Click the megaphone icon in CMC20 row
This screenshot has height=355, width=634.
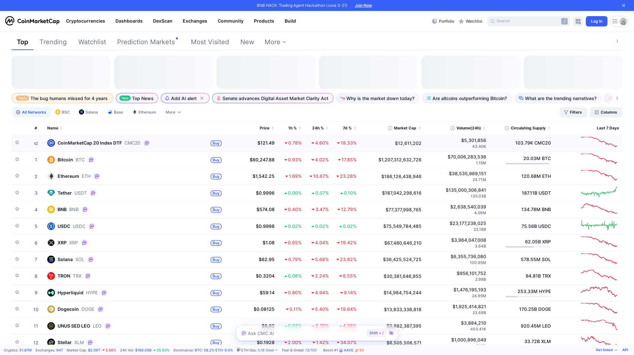pos(36,143)
